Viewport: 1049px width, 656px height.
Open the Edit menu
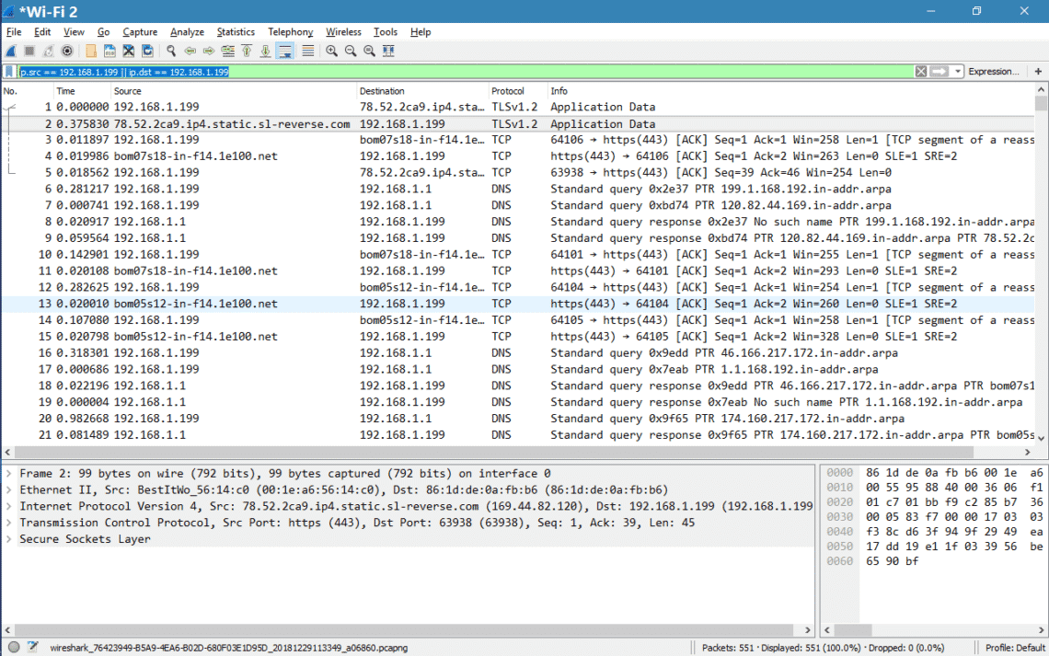coord(42,32)
